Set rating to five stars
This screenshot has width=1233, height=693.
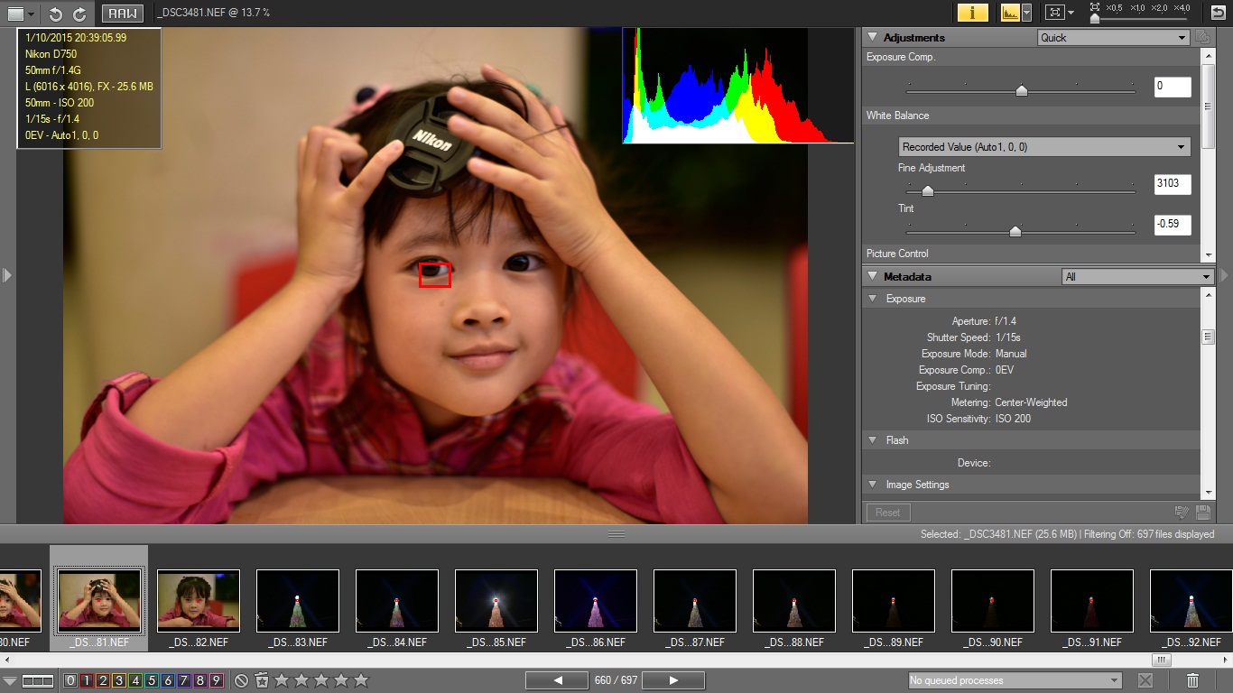[361, 680]
